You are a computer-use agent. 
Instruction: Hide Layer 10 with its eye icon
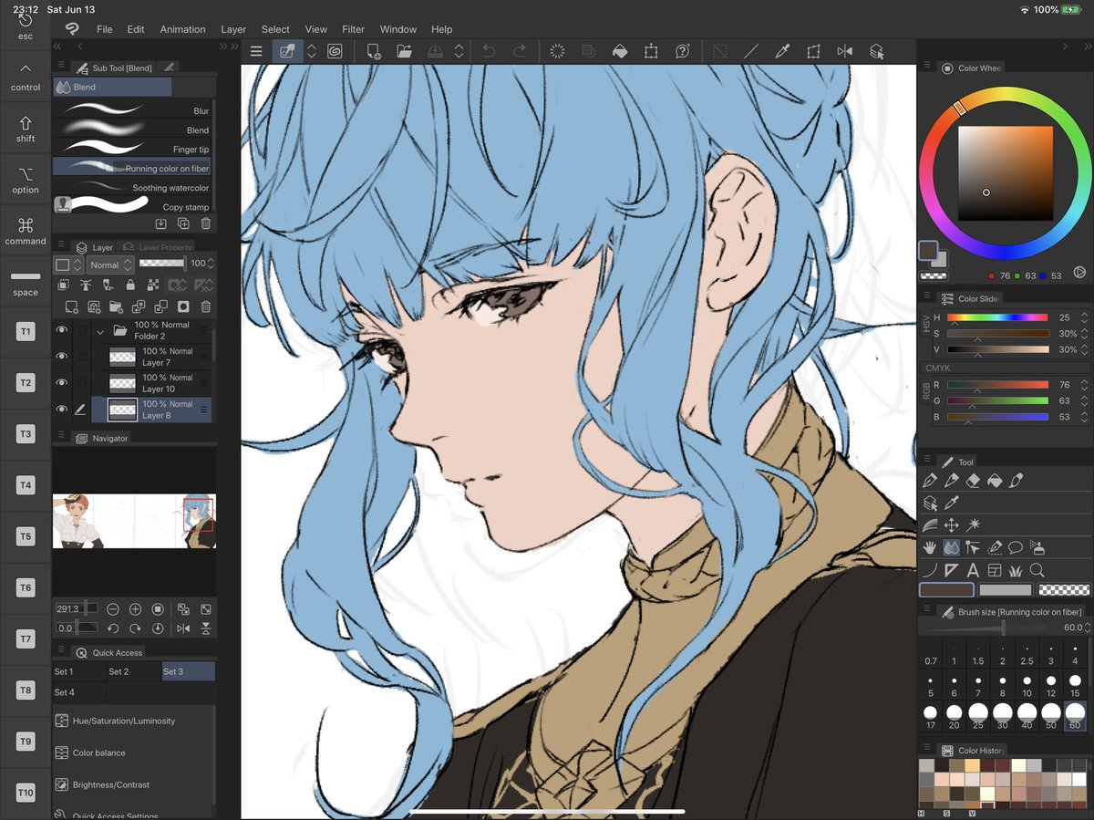pyautogui.click(x=62, y=383)
